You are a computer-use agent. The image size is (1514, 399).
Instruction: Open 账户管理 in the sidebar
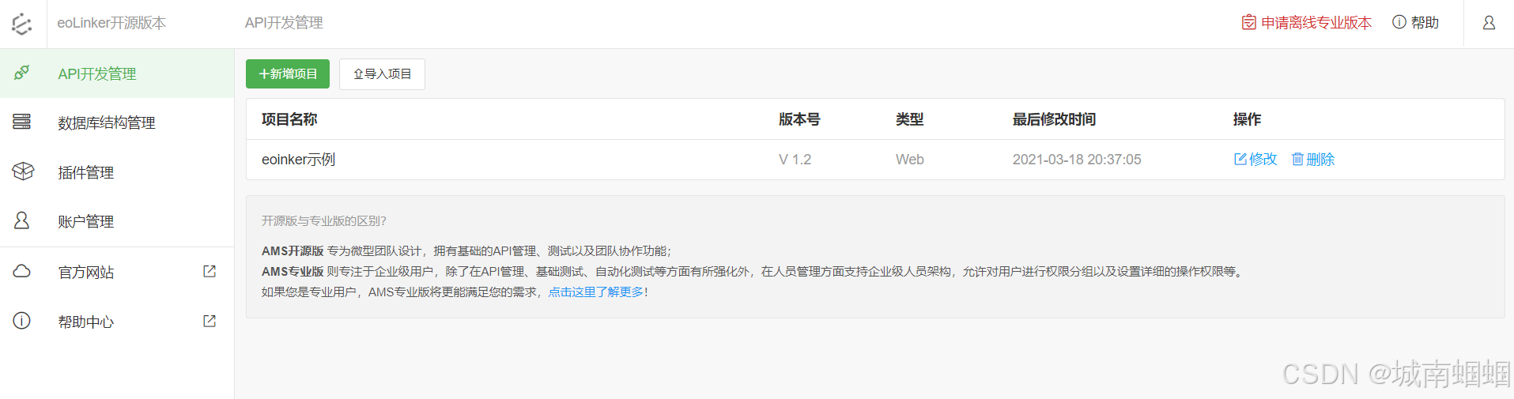[x=117, y=221]
